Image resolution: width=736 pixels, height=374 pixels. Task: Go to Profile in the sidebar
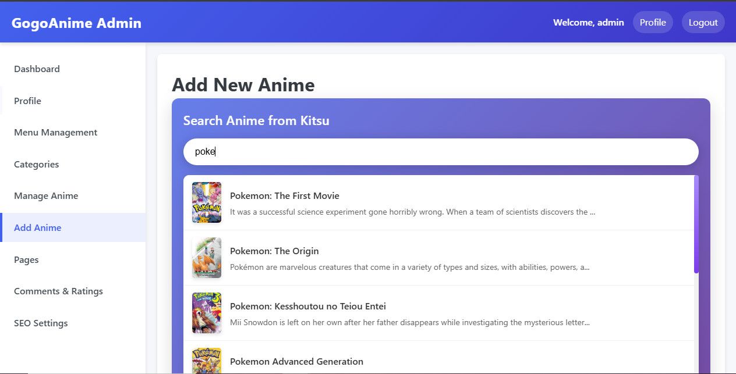(27, 101)
